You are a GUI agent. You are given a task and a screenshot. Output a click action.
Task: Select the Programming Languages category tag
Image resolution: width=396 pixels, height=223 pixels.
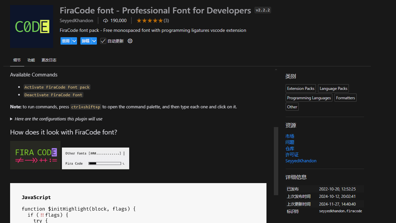click(309, 98)
